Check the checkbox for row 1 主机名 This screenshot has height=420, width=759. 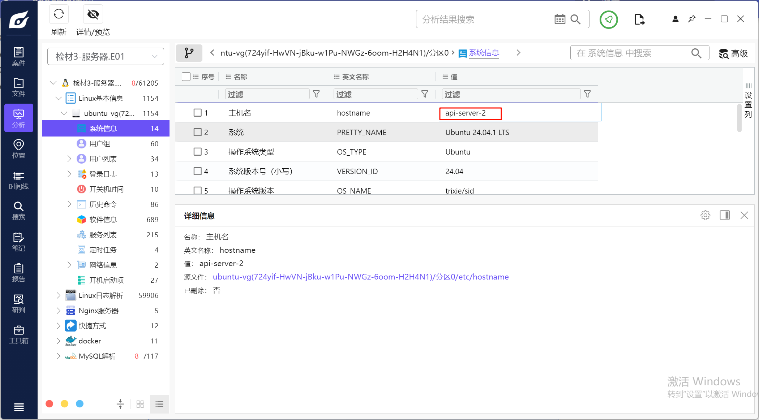coord(197,113)
